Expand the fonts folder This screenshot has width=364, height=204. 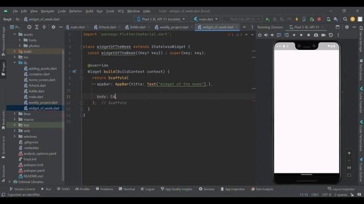click(20, 40)
